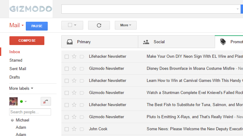Open the Mail dropdown menu
This screenshot has height=136, width=243.
[16, 25]
